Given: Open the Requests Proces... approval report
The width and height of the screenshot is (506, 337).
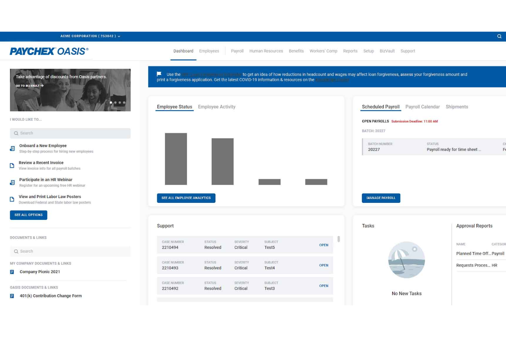Looking at the screenshot, I should tap(473, 265).
